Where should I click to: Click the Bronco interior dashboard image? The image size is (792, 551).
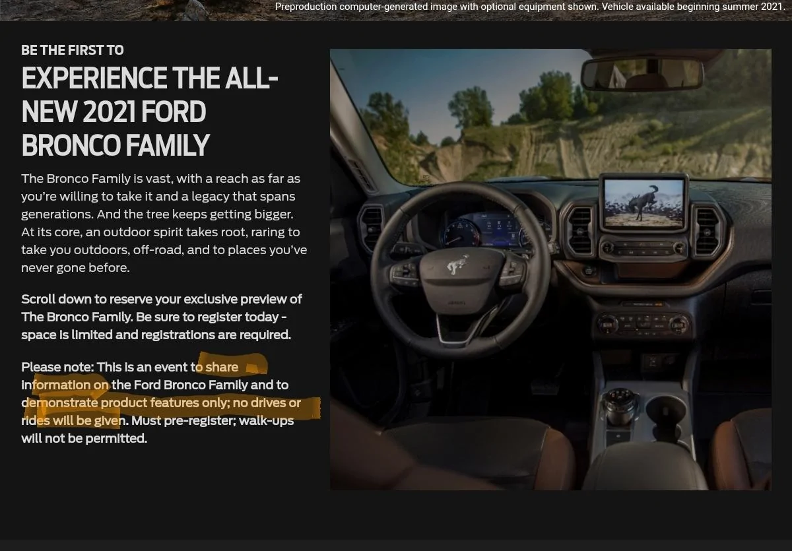[550, 269]
